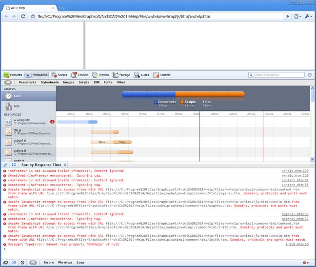Screen dimensions: 316x267
Task: Reload the current page
Action: point(23,16)
